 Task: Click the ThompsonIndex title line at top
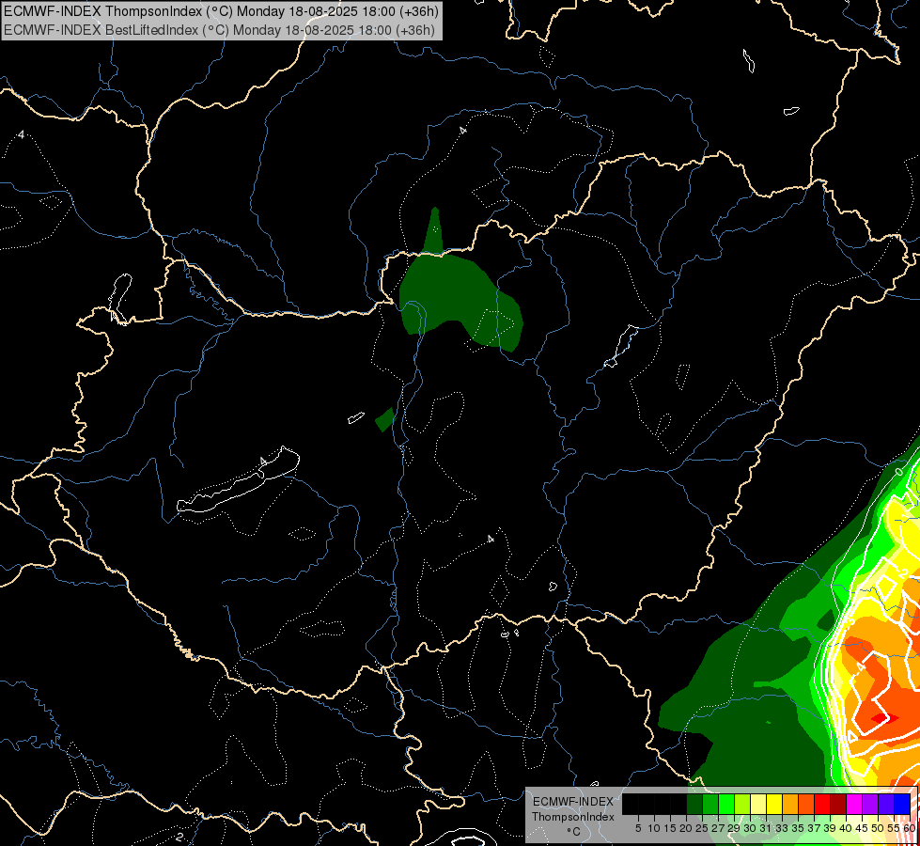click(x=221, y=10)
